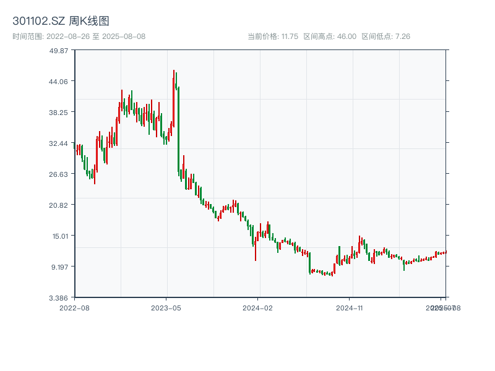Select the 2024-11 x-axis date tick
The height and width of the screenshot is (371, 495).
tap(350, 307)
